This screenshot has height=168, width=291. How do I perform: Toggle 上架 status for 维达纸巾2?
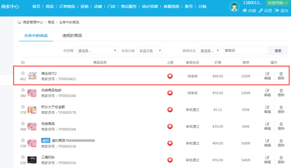(170, 76)
